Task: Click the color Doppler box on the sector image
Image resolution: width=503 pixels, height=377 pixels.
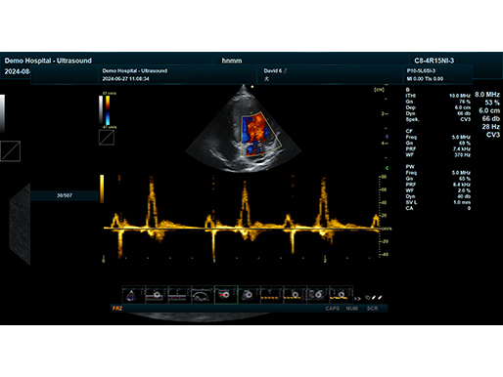Action: (x=260, y=134)
